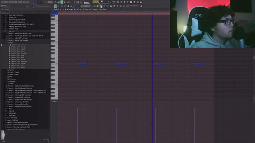The height and width of the screenshot is (143, 255).
Task: Expand 'Cymatics - Cobalt MIDI Collection' folder
Action: [x=18, y=38]
